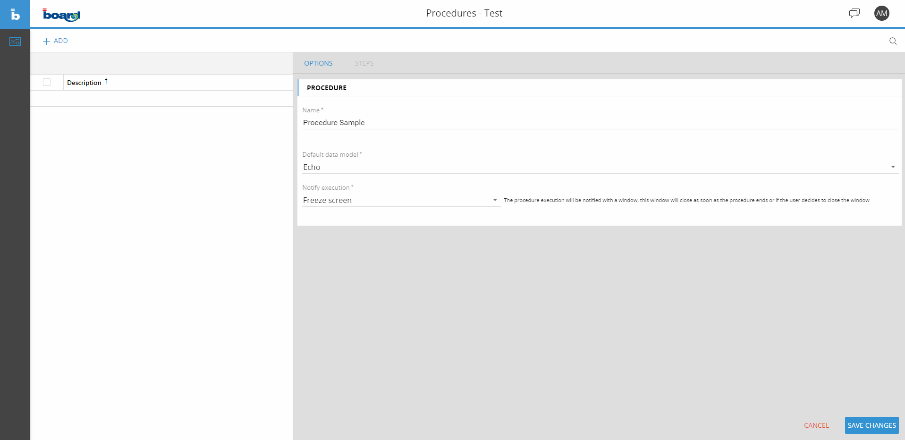The image size is (905, 440).
Task: Click the Board logo
Action: pyautogui.click(x=61, y=15)
